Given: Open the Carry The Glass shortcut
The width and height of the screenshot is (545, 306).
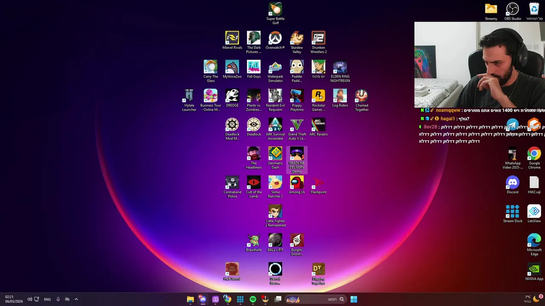Looking at the screenshot, I should pyautogui.click(x=211, y=71).
